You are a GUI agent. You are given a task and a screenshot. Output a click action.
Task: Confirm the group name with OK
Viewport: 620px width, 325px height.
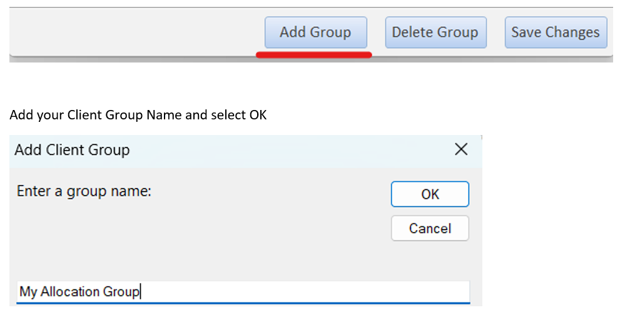(430, 194)
